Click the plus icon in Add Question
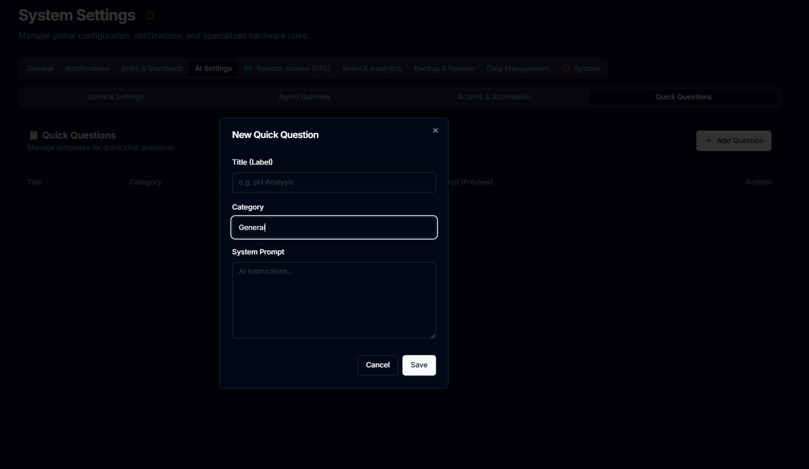The height and width of the screenshot is (469, 809). coord(708,141)
